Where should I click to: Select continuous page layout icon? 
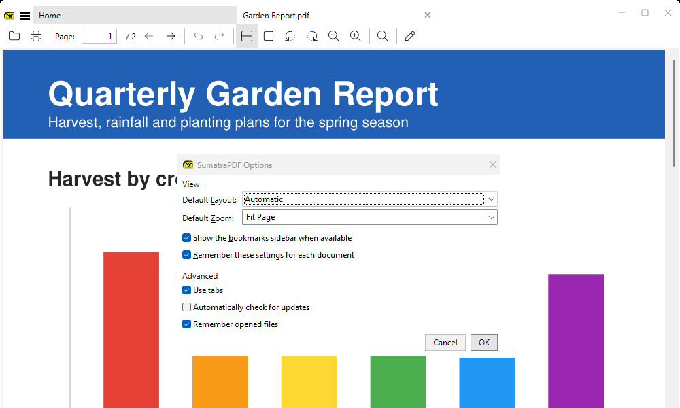247,36
